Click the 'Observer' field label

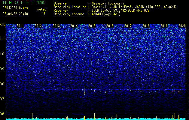pyautogui.click(x=61, y=3)
